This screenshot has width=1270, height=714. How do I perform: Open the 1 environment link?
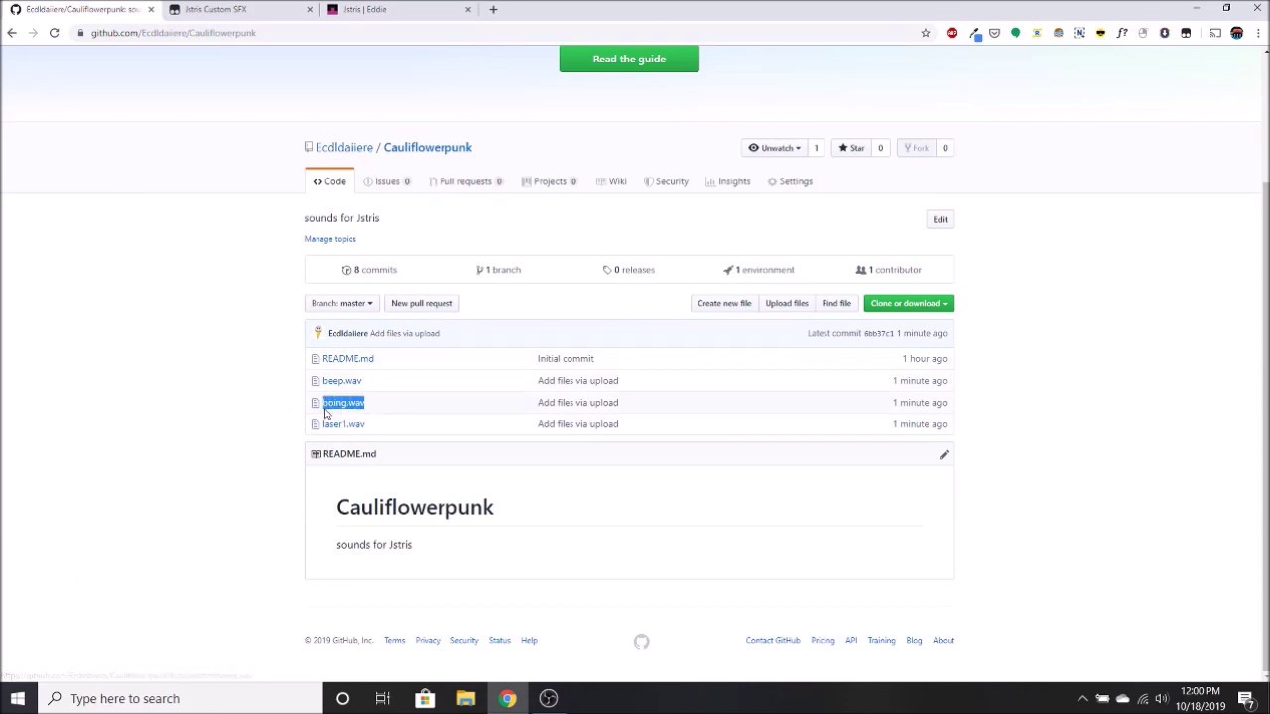(x=759, y=270)
